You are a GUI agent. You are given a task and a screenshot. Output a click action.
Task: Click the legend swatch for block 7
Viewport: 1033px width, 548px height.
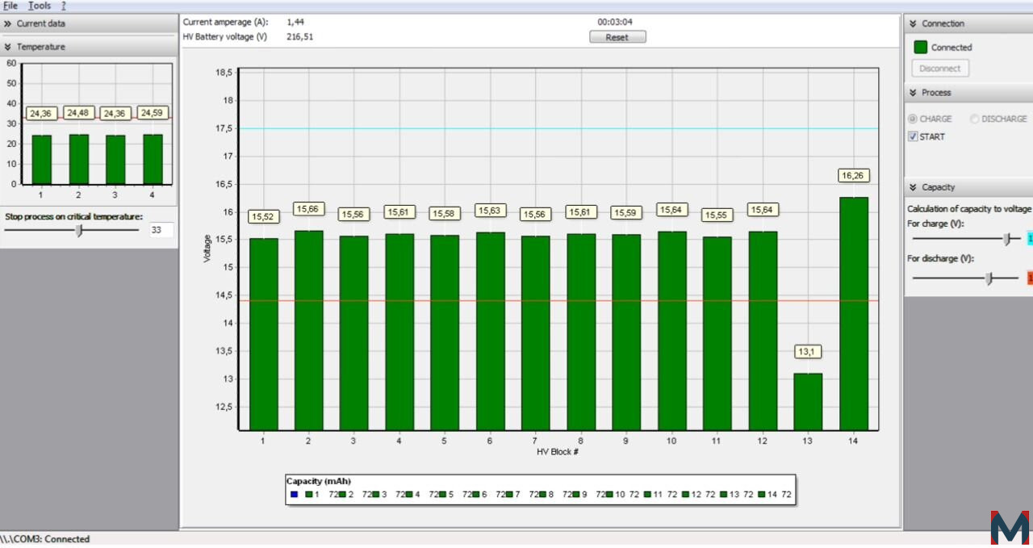click(x=509, y=494)
